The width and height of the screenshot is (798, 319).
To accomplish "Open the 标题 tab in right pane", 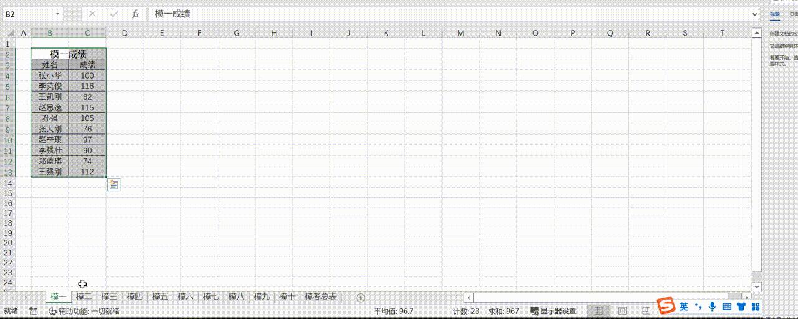I will [x=774, y=14].
